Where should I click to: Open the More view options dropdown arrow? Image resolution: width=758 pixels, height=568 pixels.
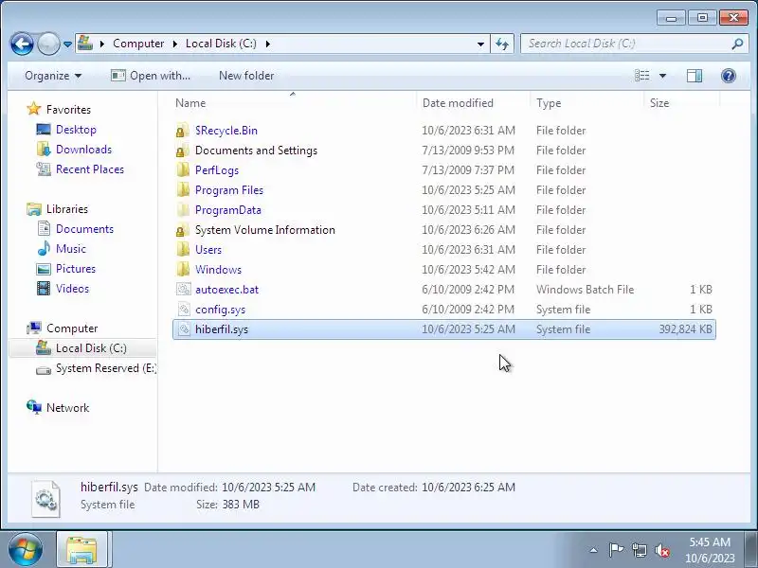pos(662,76)
